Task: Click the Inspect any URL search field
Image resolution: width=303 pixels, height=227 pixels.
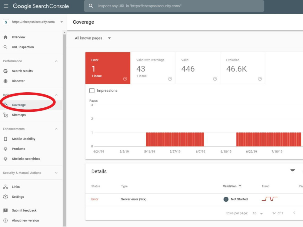Action: coord(174,6)
